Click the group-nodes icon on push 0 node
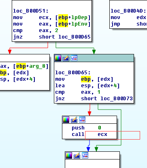The width and height of the screenshot is (147, 168). [82, 120]
